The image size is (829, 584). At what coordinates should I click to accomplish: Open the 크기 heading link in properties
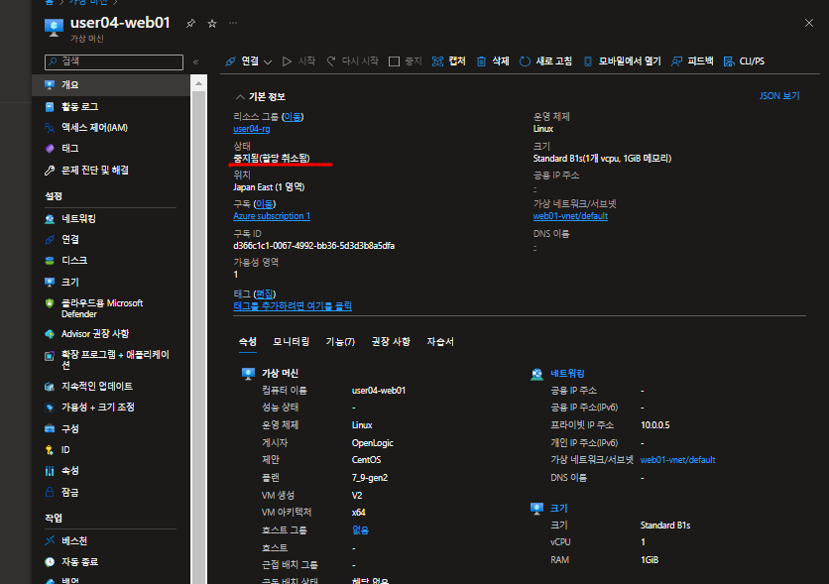[559, 508]
